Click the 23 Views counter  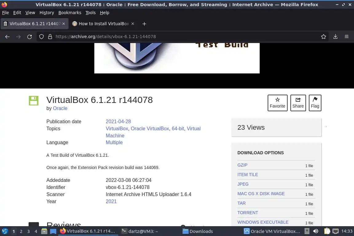[x=251, y=127]
